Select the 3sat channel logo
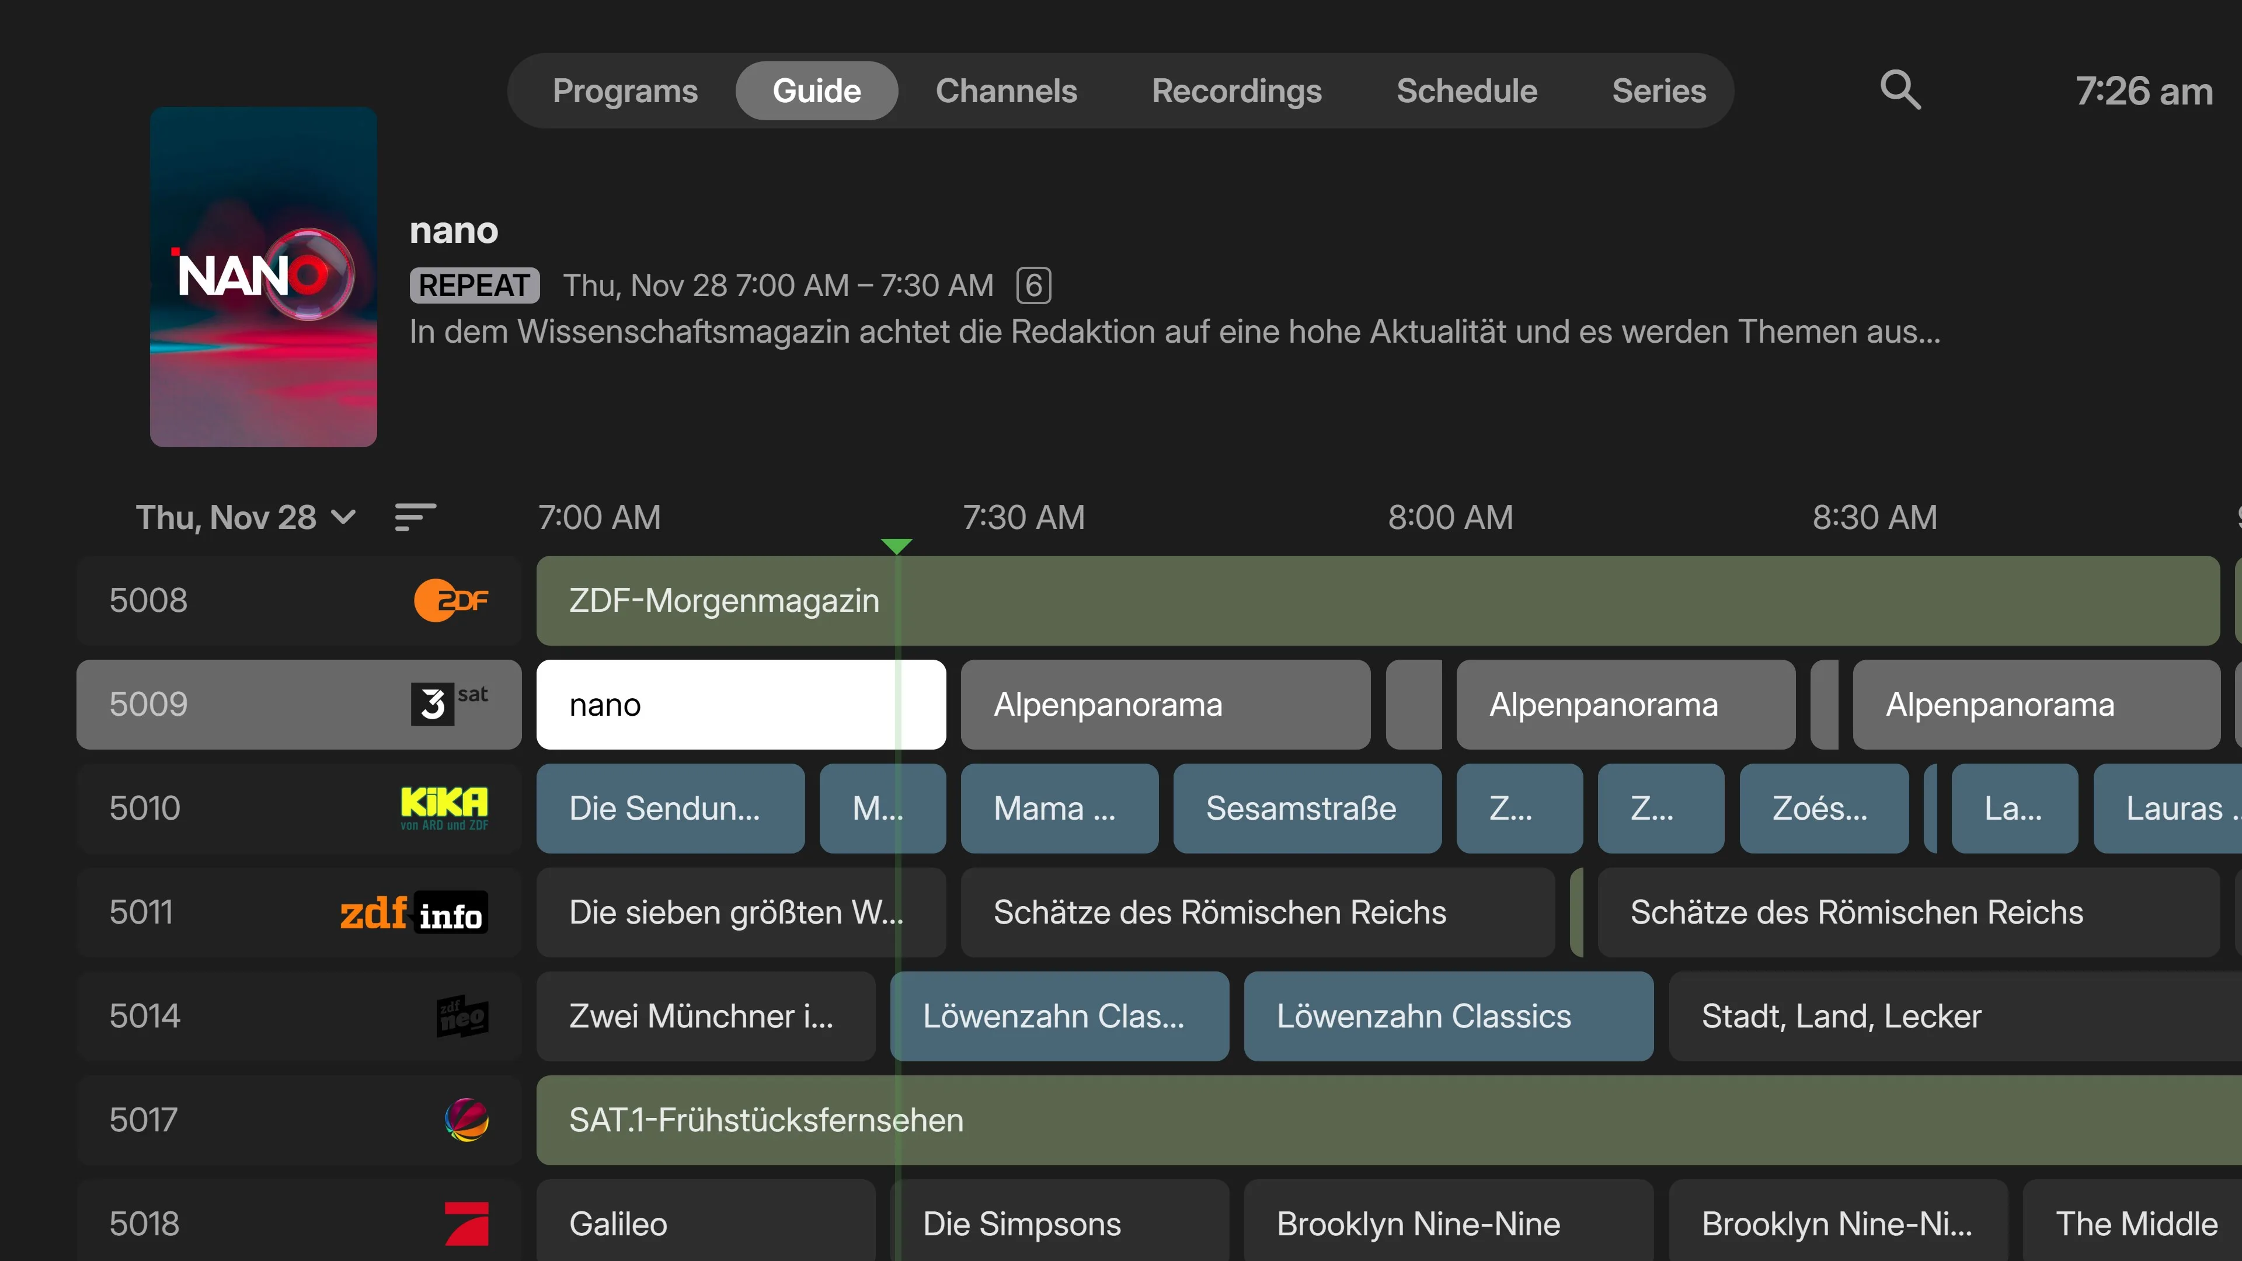The height and width of the screenshot is (1261, 2242). (x=449, y=704)
